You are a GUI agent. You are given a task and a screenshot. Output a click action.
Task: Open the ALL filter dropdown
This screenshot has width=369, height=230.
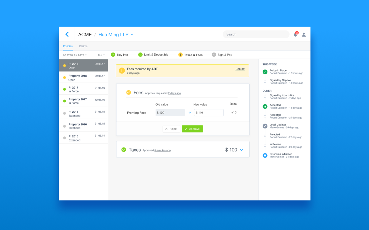point(101,55)
